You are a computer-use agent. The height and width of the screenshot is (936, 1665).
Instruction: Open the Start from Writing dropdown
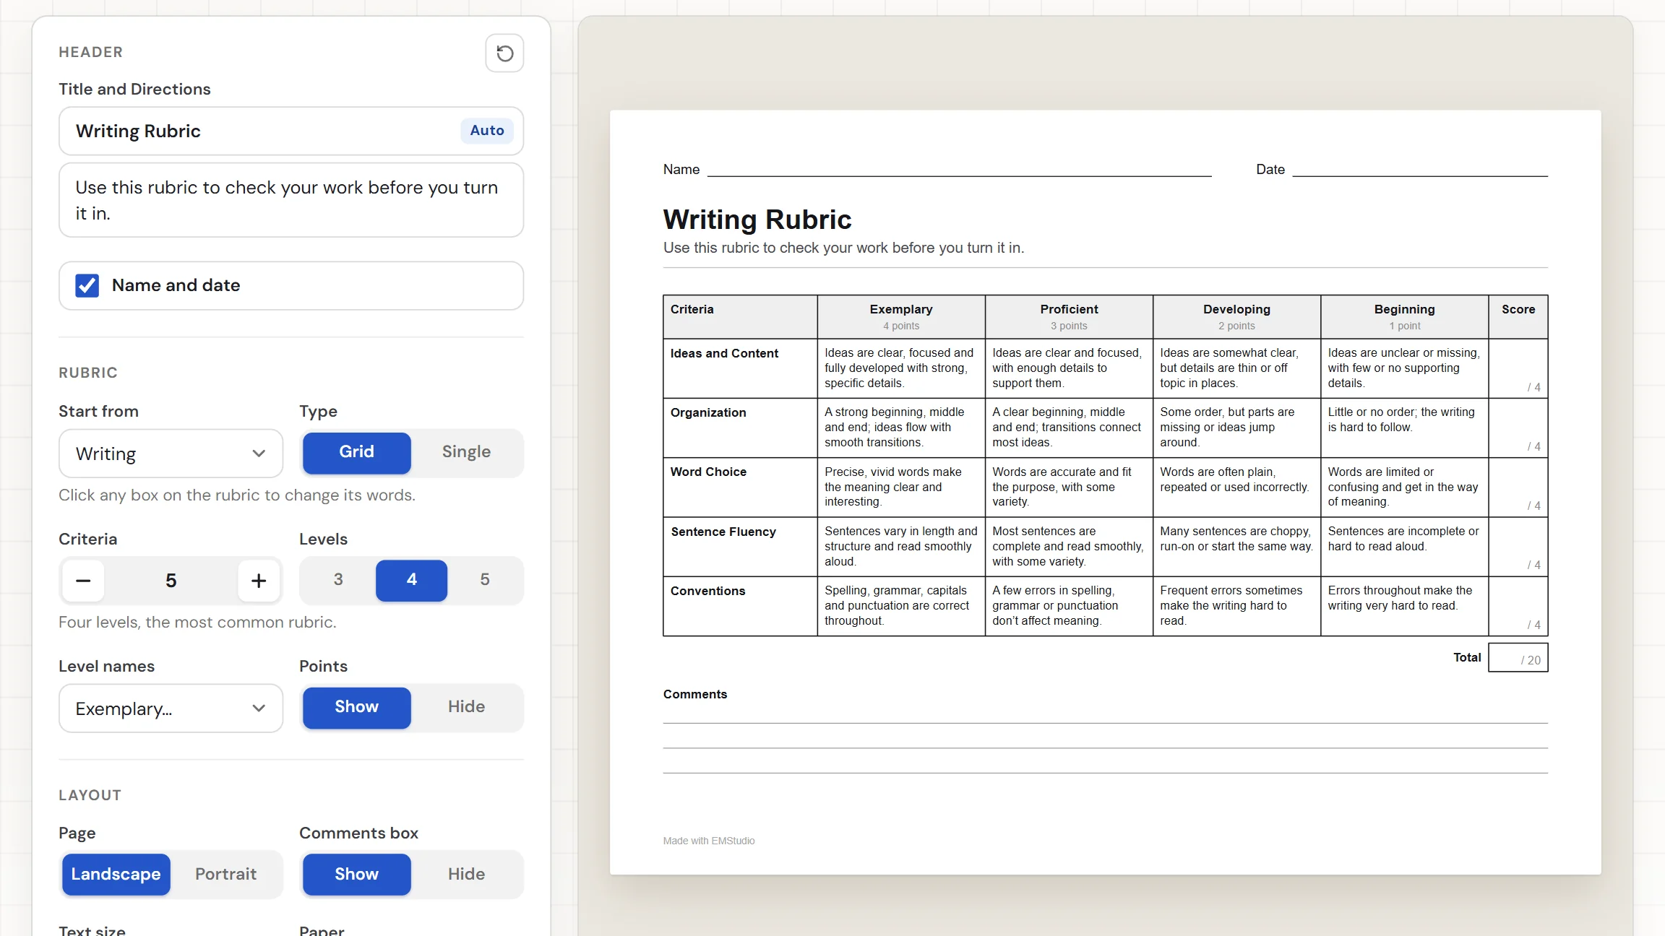tap(171, 454)
